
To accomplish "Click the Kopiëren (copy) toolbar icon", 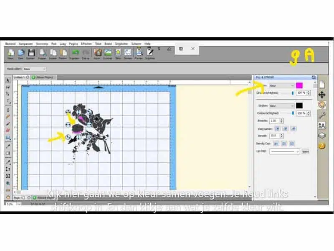I will click(x=53, y=53).
